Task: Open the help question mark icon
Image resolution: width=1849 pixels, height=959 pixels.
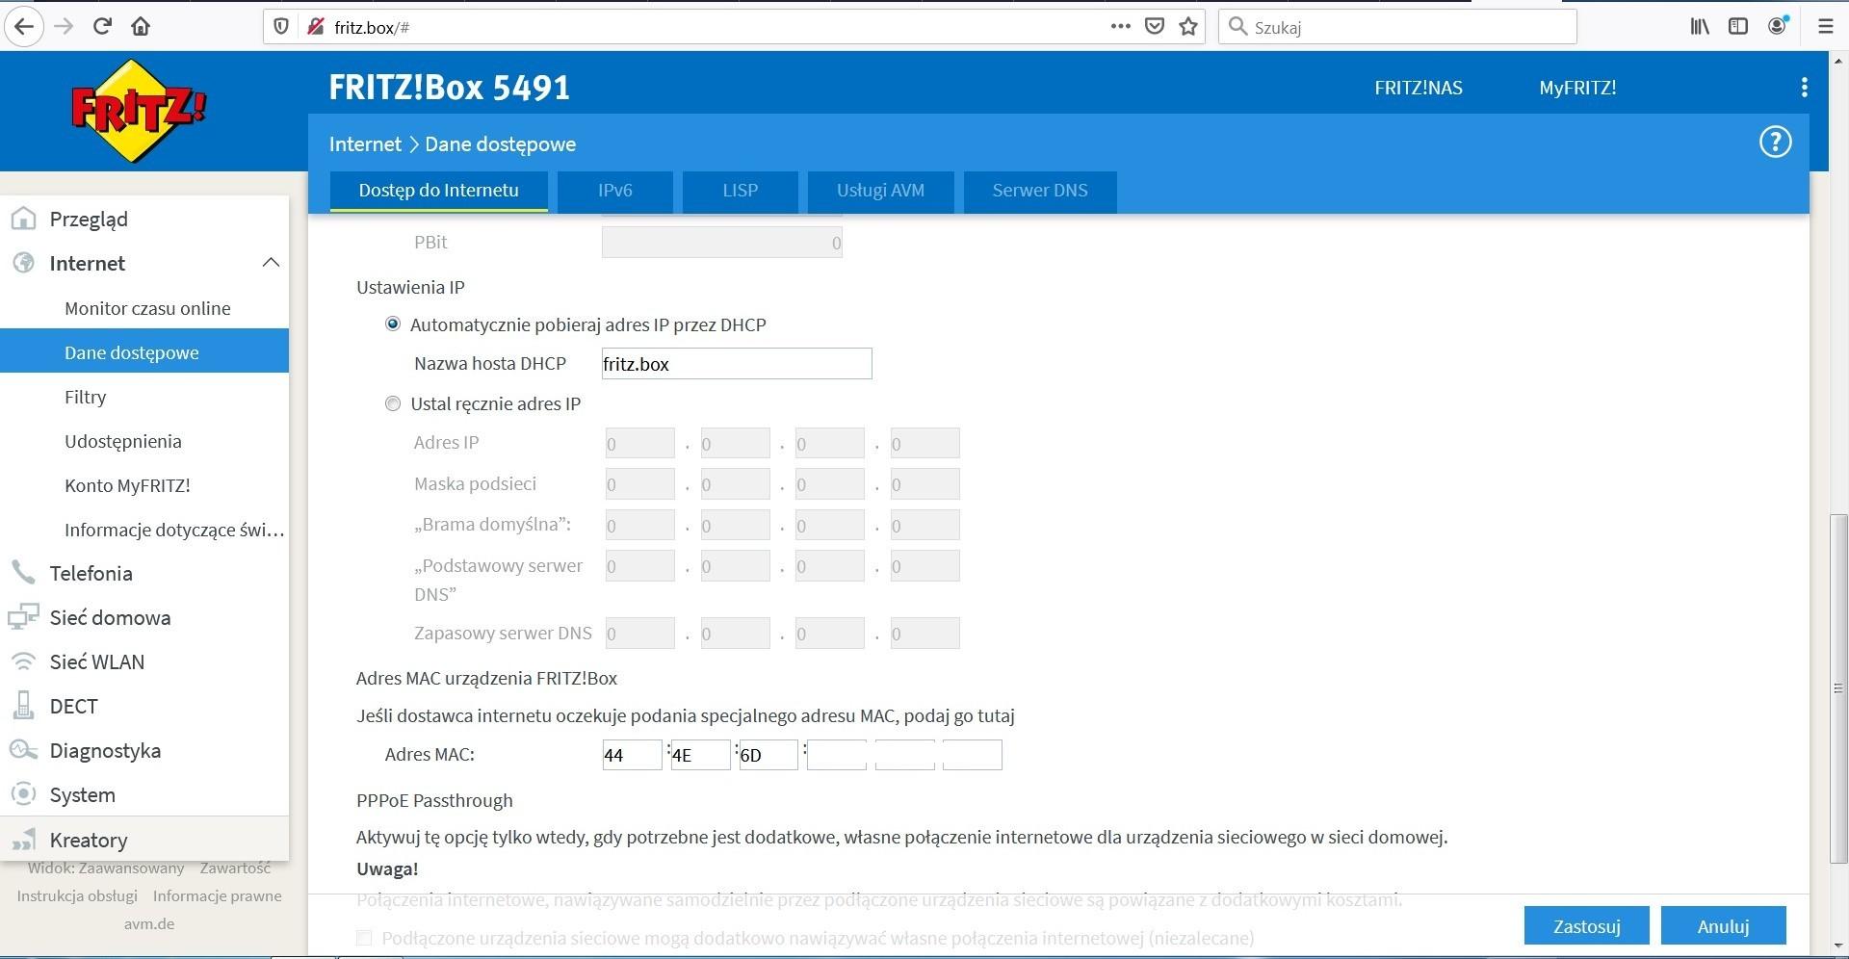Action: [x=1775, y=142]
